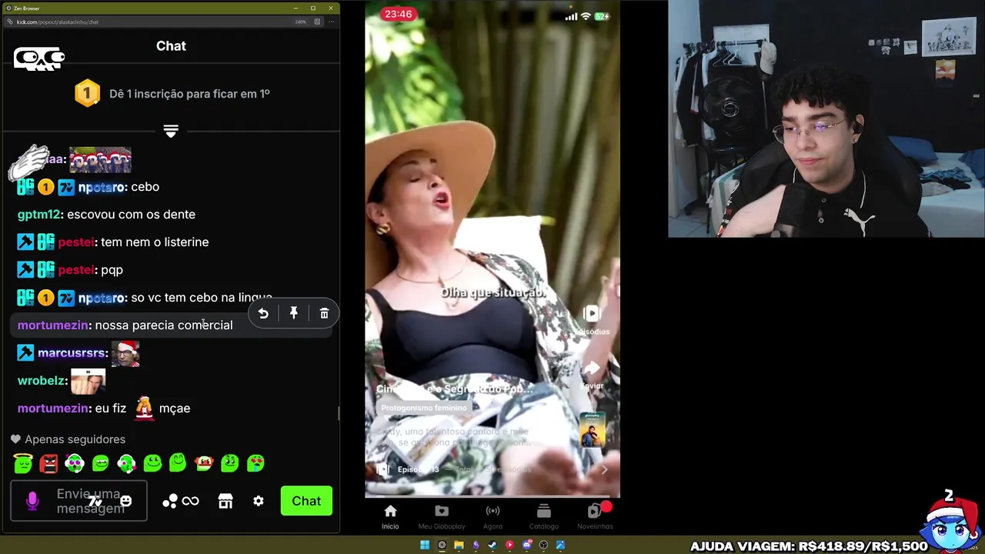This screenshot has width=985, height=554.
Task: Open the Meu Globoplay tab
Action: coord(441,516)
